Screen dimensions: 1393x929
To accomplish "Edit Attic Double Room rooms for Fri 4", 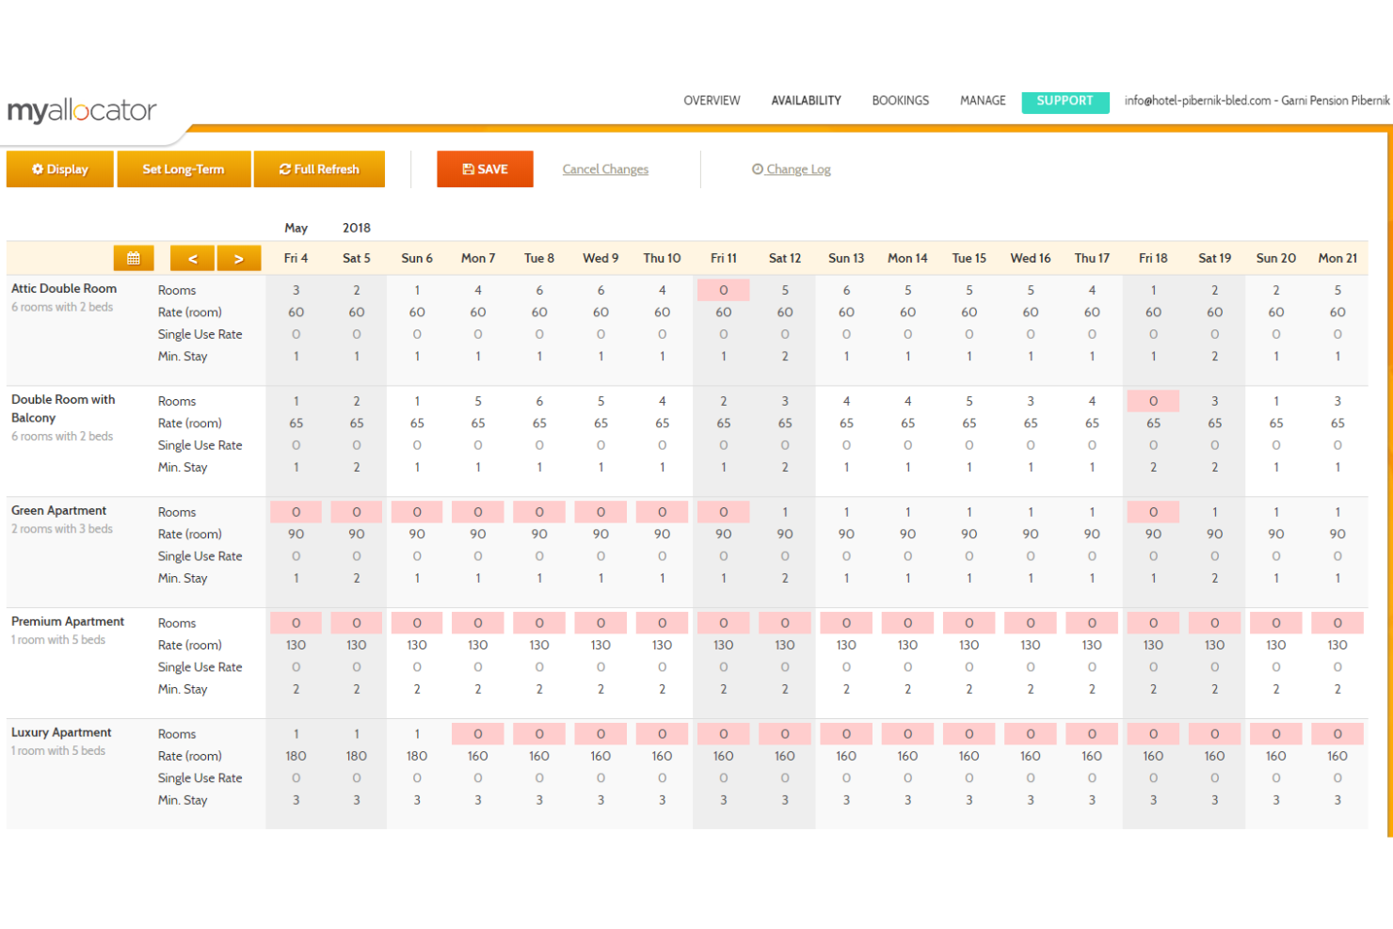I will (x=296, y=290).
